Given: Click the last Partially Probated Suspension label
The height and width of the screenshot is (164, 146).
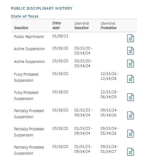Looking at the screenshot, I should point(29,150).
